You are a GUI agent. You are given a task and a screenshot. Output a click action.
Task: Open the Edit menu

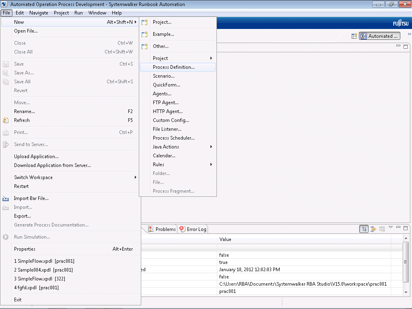(x=20, y=13)
